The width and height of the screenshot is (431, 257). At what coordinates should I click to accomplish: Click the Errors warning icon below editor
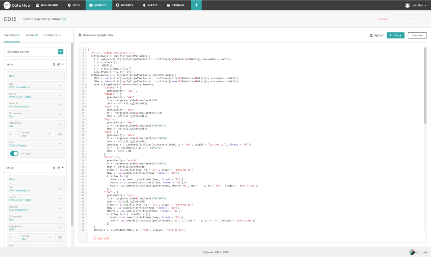95,238
